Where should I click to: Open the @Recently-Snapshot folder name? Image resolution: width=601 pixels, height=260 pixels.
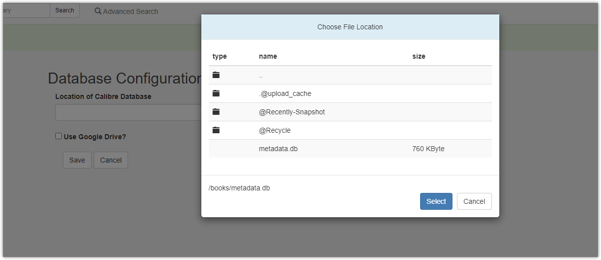point(292,112)
